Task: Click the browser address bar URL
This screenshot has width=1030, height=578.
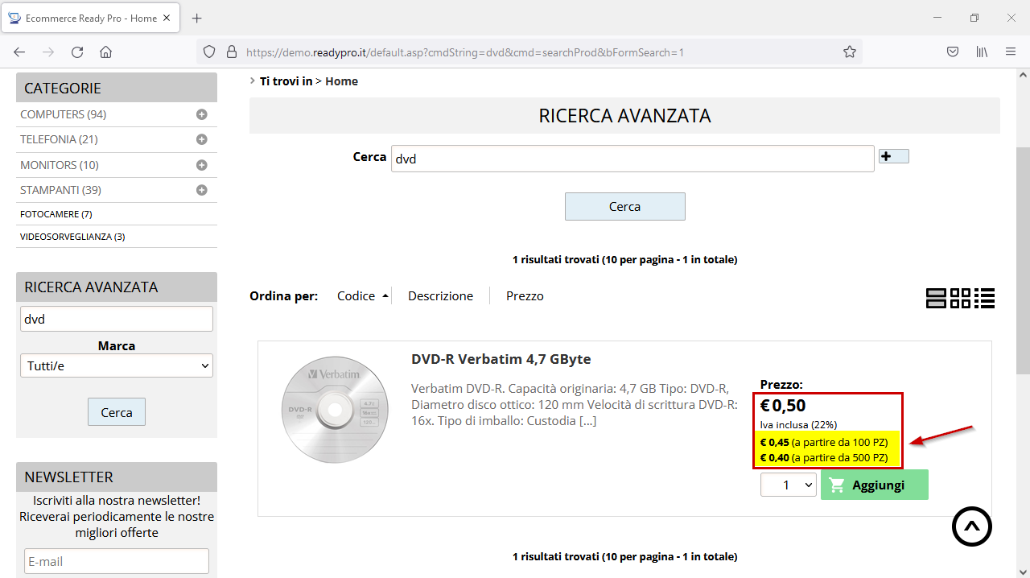Action: [x=465, y=52]
